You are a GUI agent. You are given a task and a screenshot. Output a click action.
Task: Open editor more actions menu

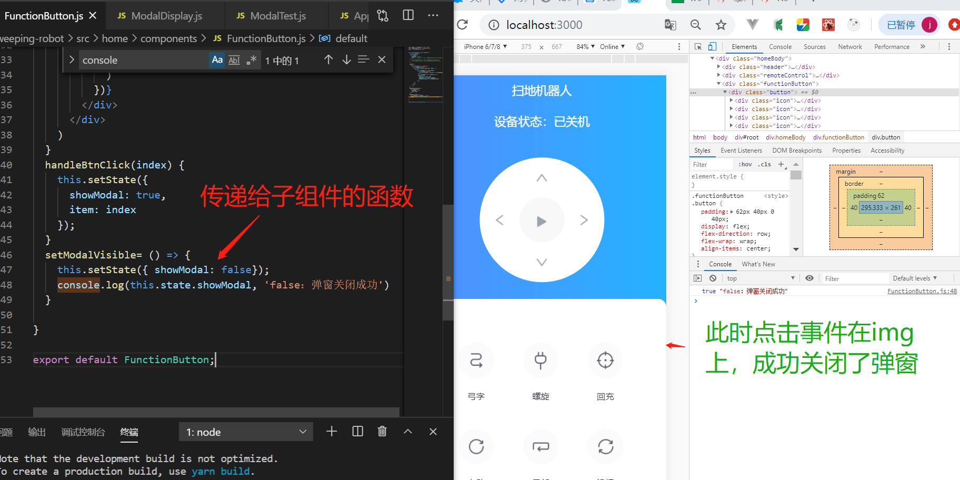click(433, 15)
